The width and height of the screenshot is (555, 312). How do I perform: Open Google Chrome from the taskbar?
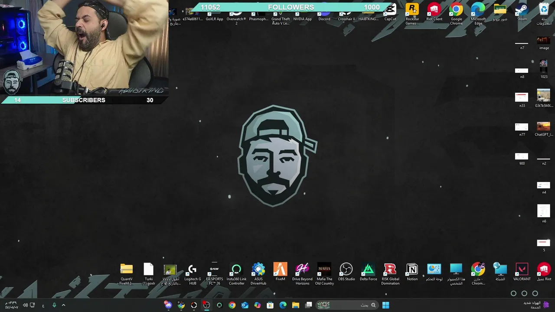(232, 305)
